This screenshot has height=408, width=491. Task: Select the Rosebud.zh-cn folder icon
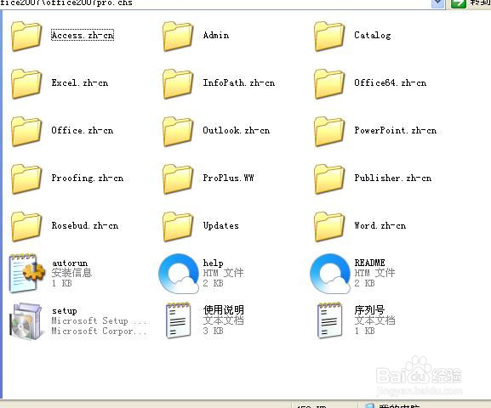(x=26, y=227)
